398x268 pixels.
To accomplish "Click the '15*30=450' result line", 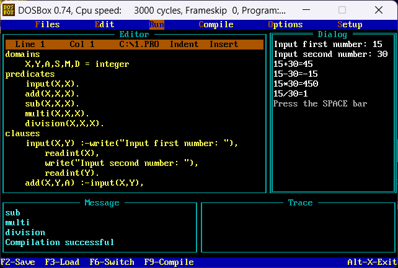I will 296,84.
